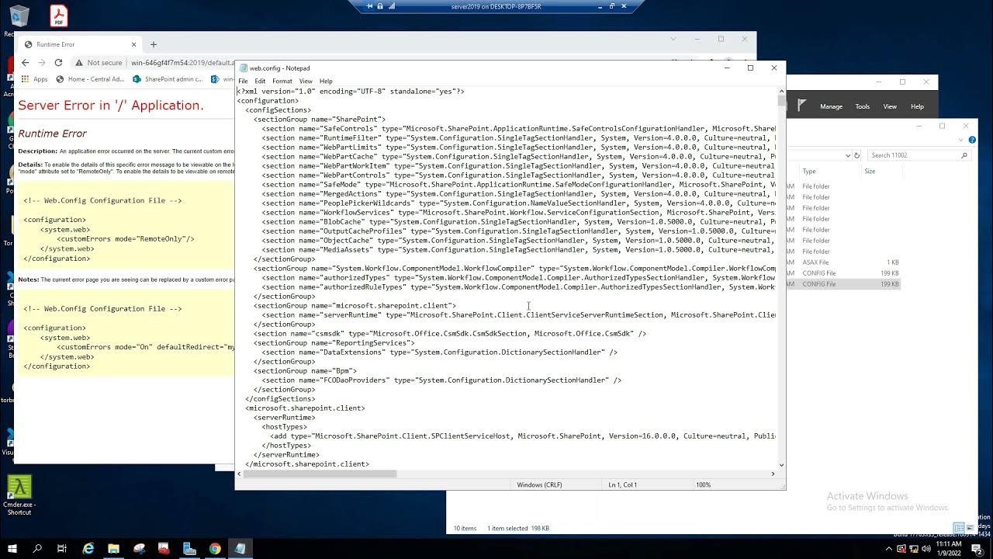Click Server Error in '/' Application heading
This screenshot has width=993, height=559.
pos(111,105)
